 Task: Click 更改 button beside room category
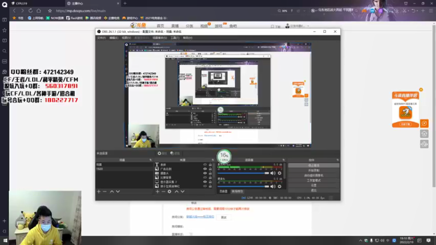click(224, 217)
